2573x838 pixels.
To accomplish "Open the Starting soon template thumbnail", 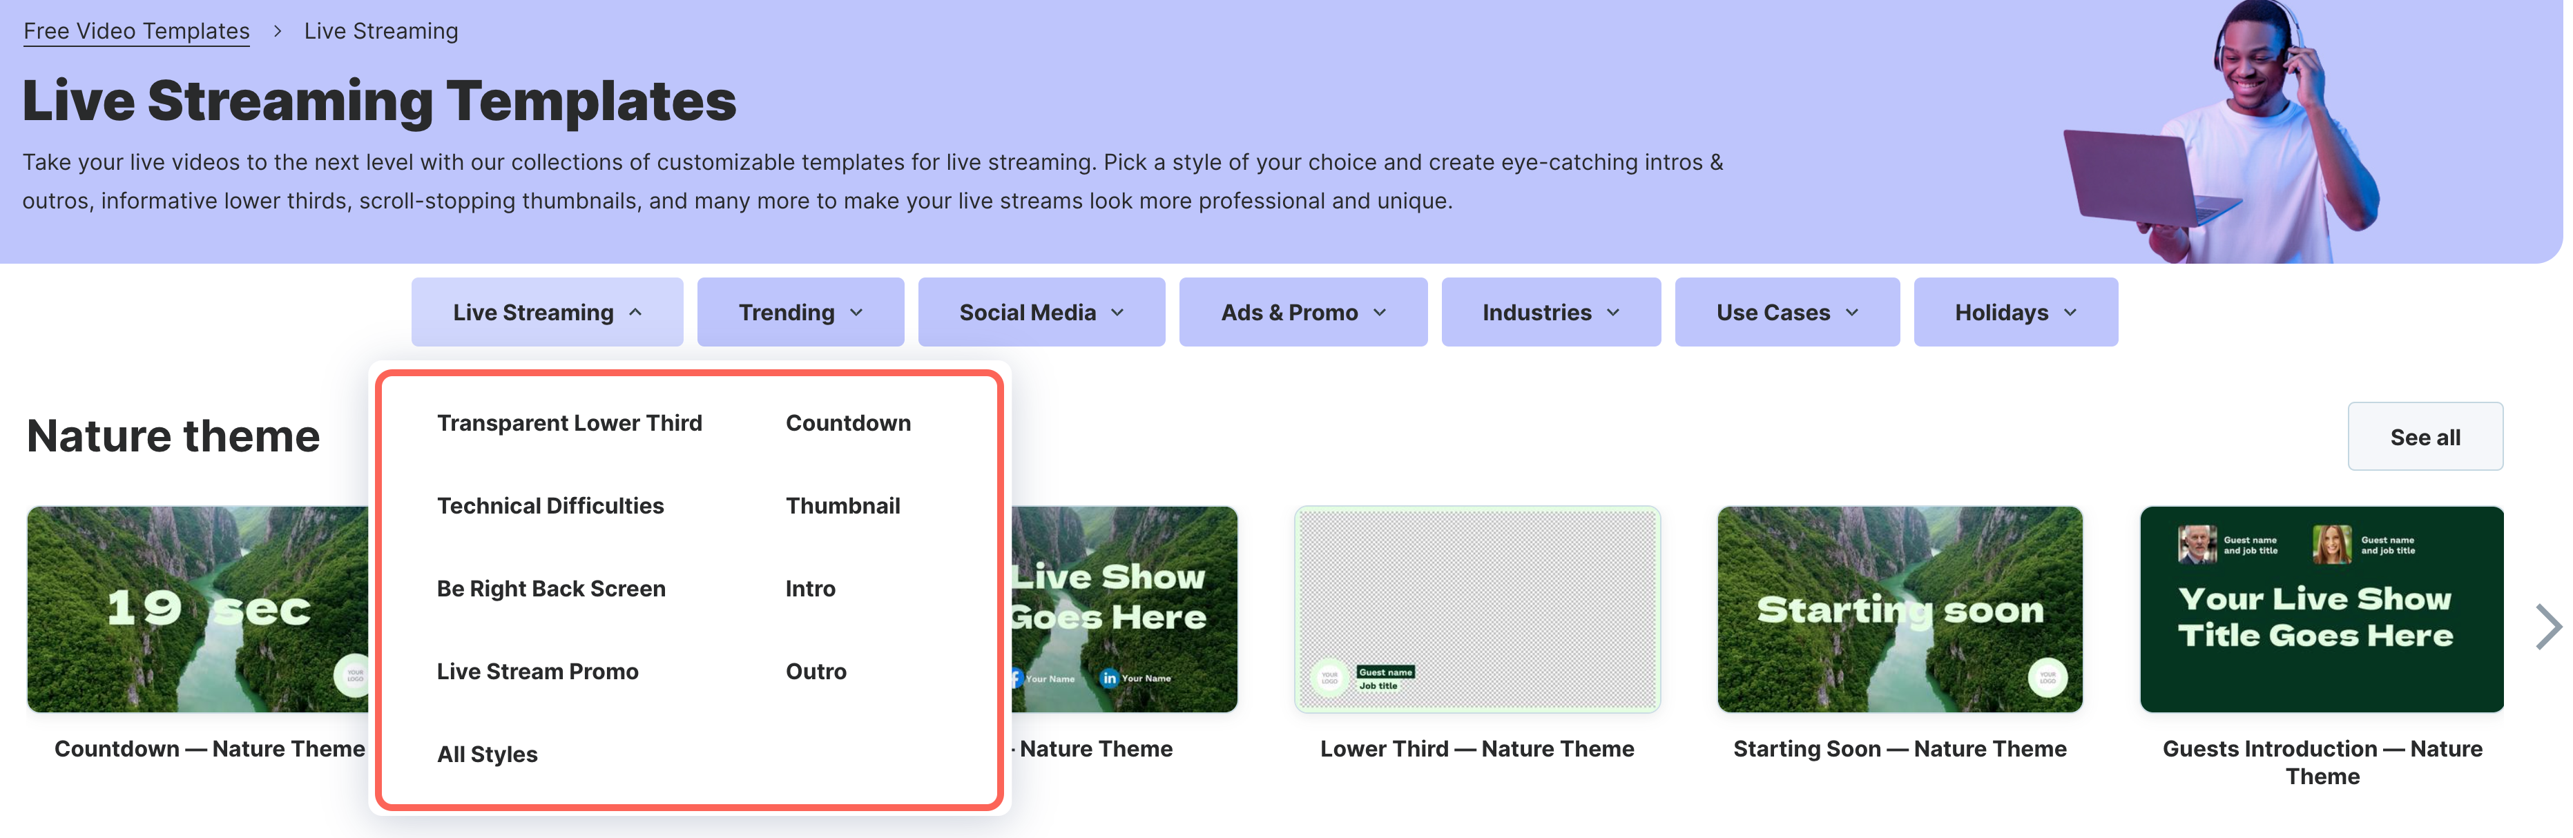I will (1900, 610).
